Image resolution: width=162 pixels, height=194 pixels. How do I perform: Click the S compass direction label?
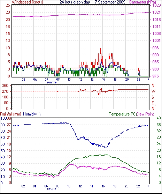tap(153, 97)
